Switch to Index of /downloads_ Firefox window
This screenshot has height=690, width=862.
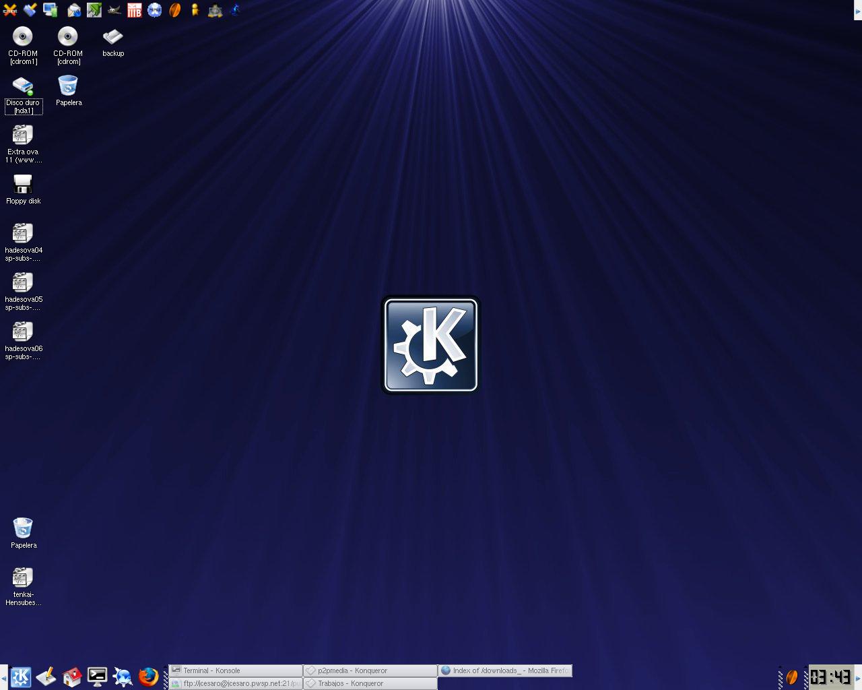(x=505, y=670)
